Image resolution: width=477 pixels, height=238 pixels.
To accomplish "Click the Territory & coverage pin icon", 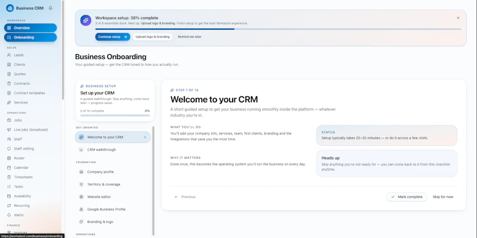I will (x=81, y=184).
